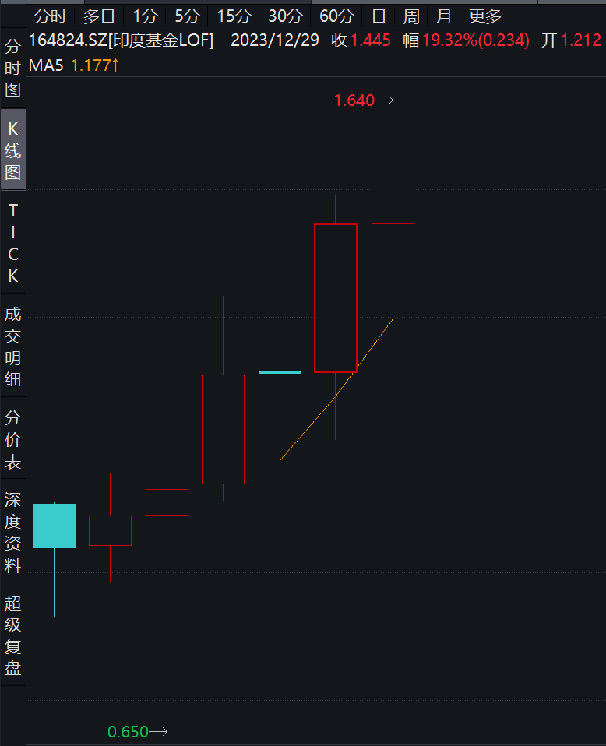Switch to the 分时 timeframe tab
The width and height of the screenshot is (606, 746).
(50, 16)
